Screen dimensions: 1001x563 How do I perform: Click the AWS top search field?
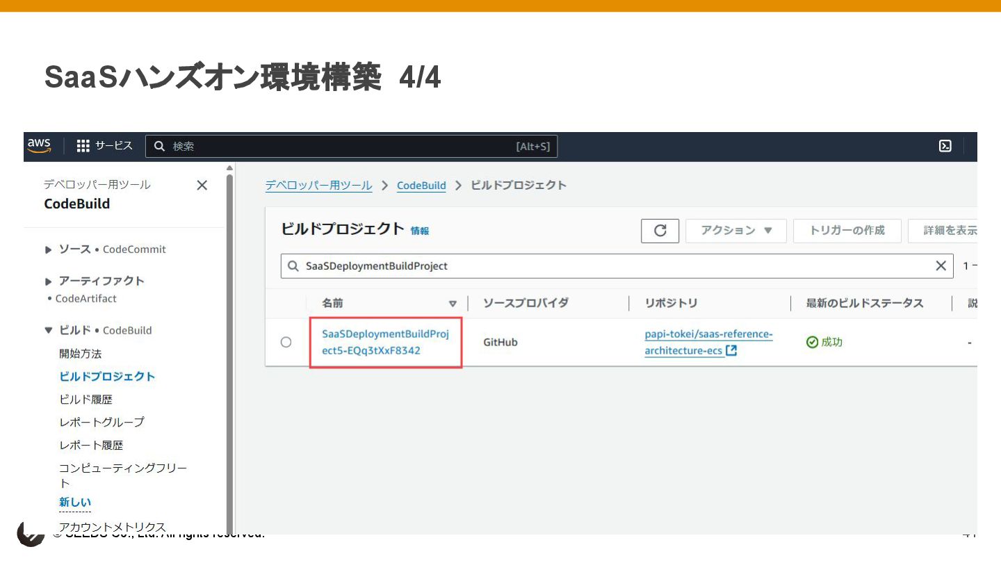point(351,146)
